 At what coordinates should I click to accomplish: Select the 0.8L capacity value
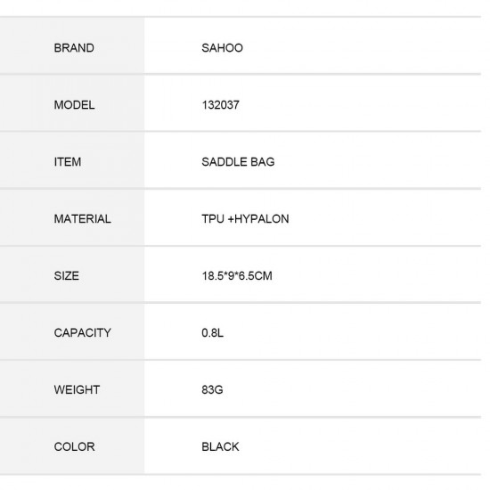point(213,333)
